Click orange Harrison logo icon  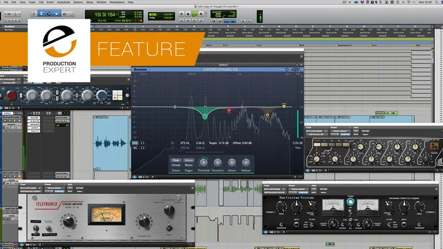point(434,146)
